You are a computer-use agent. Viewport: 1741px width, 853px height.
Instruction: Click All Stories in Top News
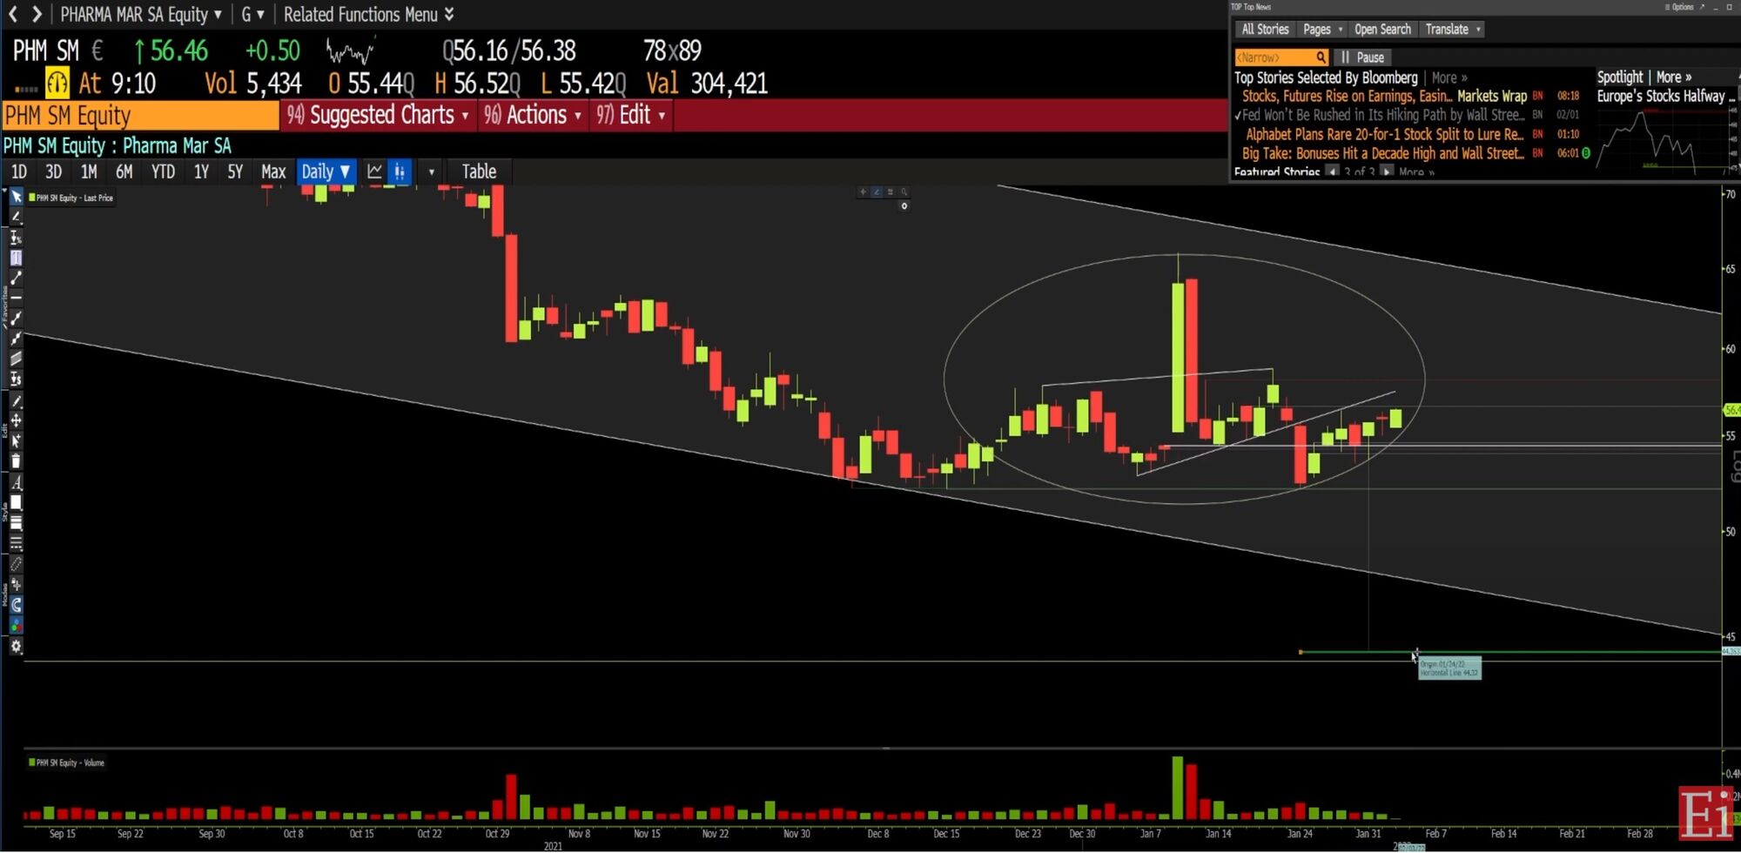click(1265, 30)
